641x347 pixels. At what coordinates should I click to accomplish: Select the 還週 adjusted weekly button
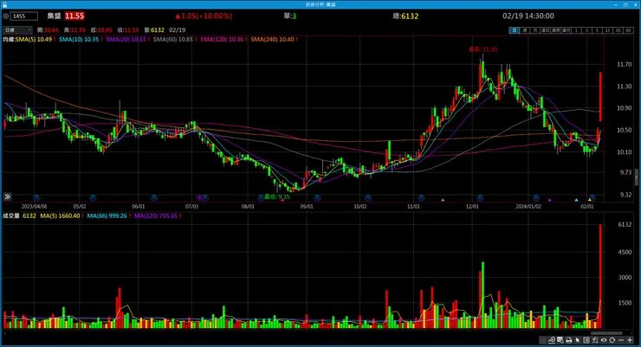[555, 30]
